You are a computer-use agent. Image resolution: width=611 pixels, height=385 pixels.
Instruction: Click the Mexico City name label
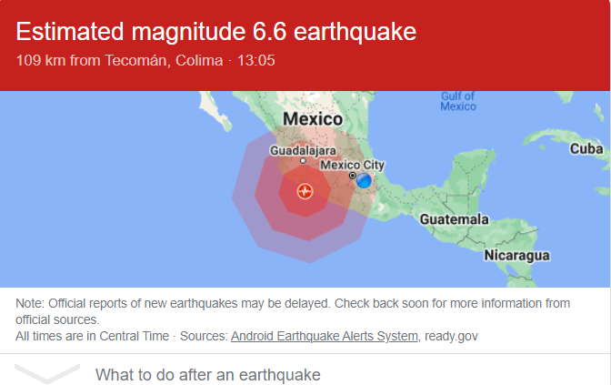353,165
